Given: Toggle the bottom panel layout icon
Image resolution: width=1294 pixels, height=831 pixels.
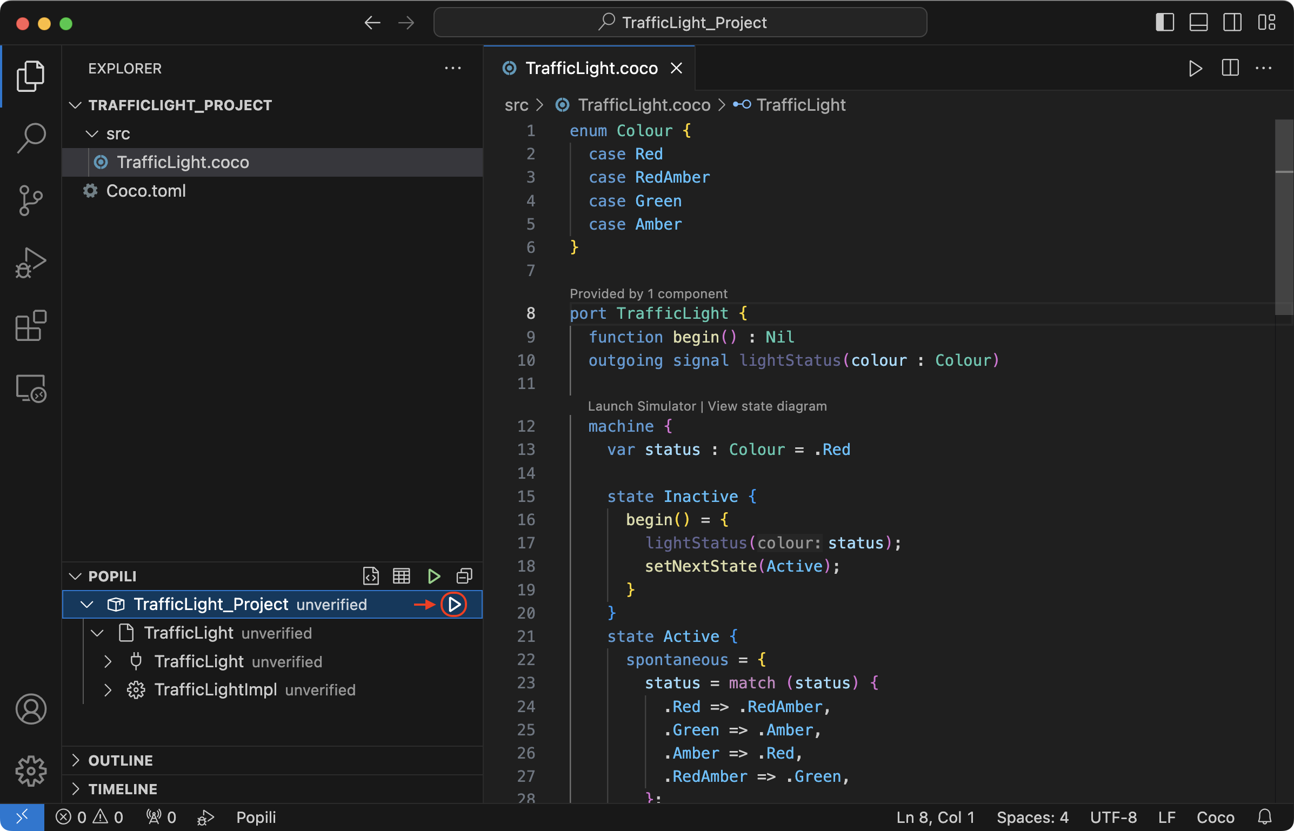Looking at the screenshot, I should (x=1198, y=23).
